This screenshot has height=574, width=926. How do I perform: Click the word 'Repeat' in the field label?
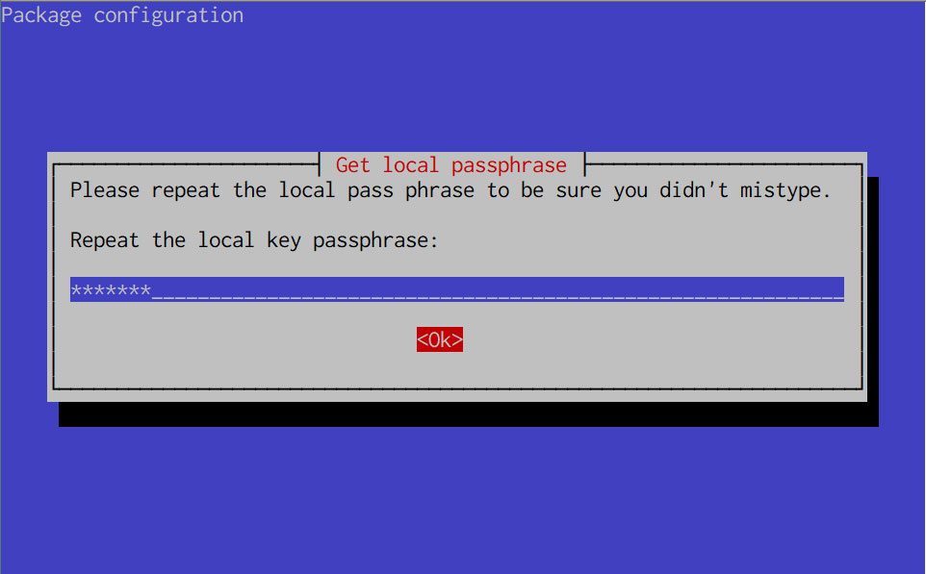[105, 240]
